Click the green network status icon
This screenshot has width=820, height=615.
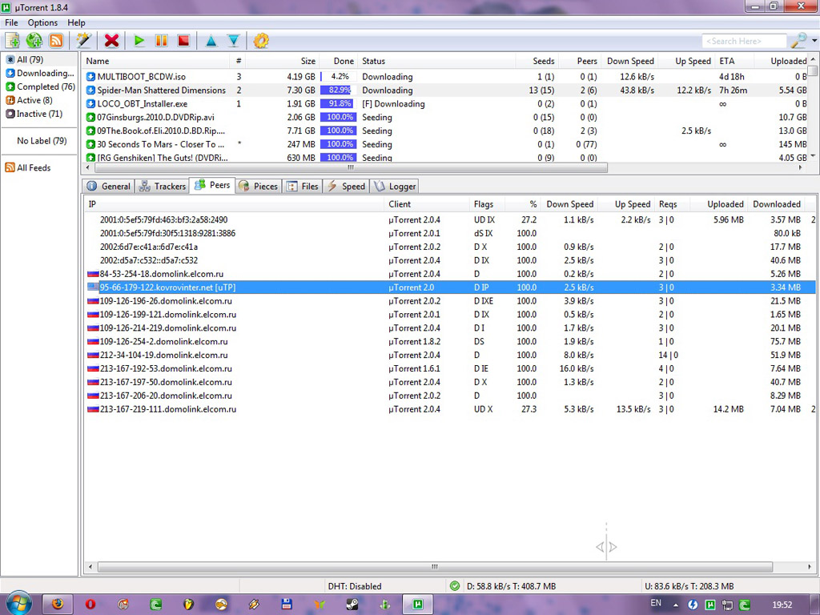(455, 585)
